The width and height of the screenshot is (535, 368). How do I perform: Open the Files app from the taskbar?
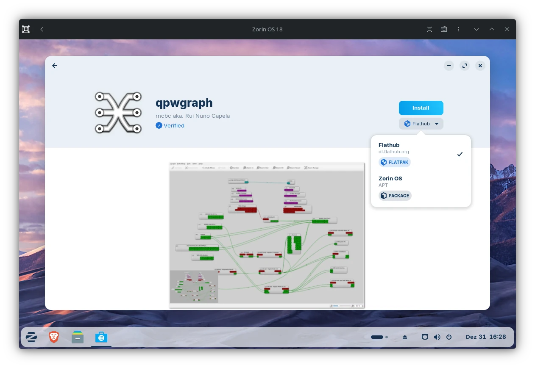click(78, 337)
